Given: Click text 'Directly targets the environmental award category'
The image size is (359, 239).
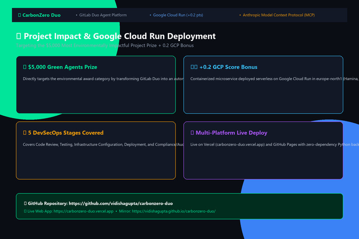Looking at the screenshot, I should tap(67, 79).
